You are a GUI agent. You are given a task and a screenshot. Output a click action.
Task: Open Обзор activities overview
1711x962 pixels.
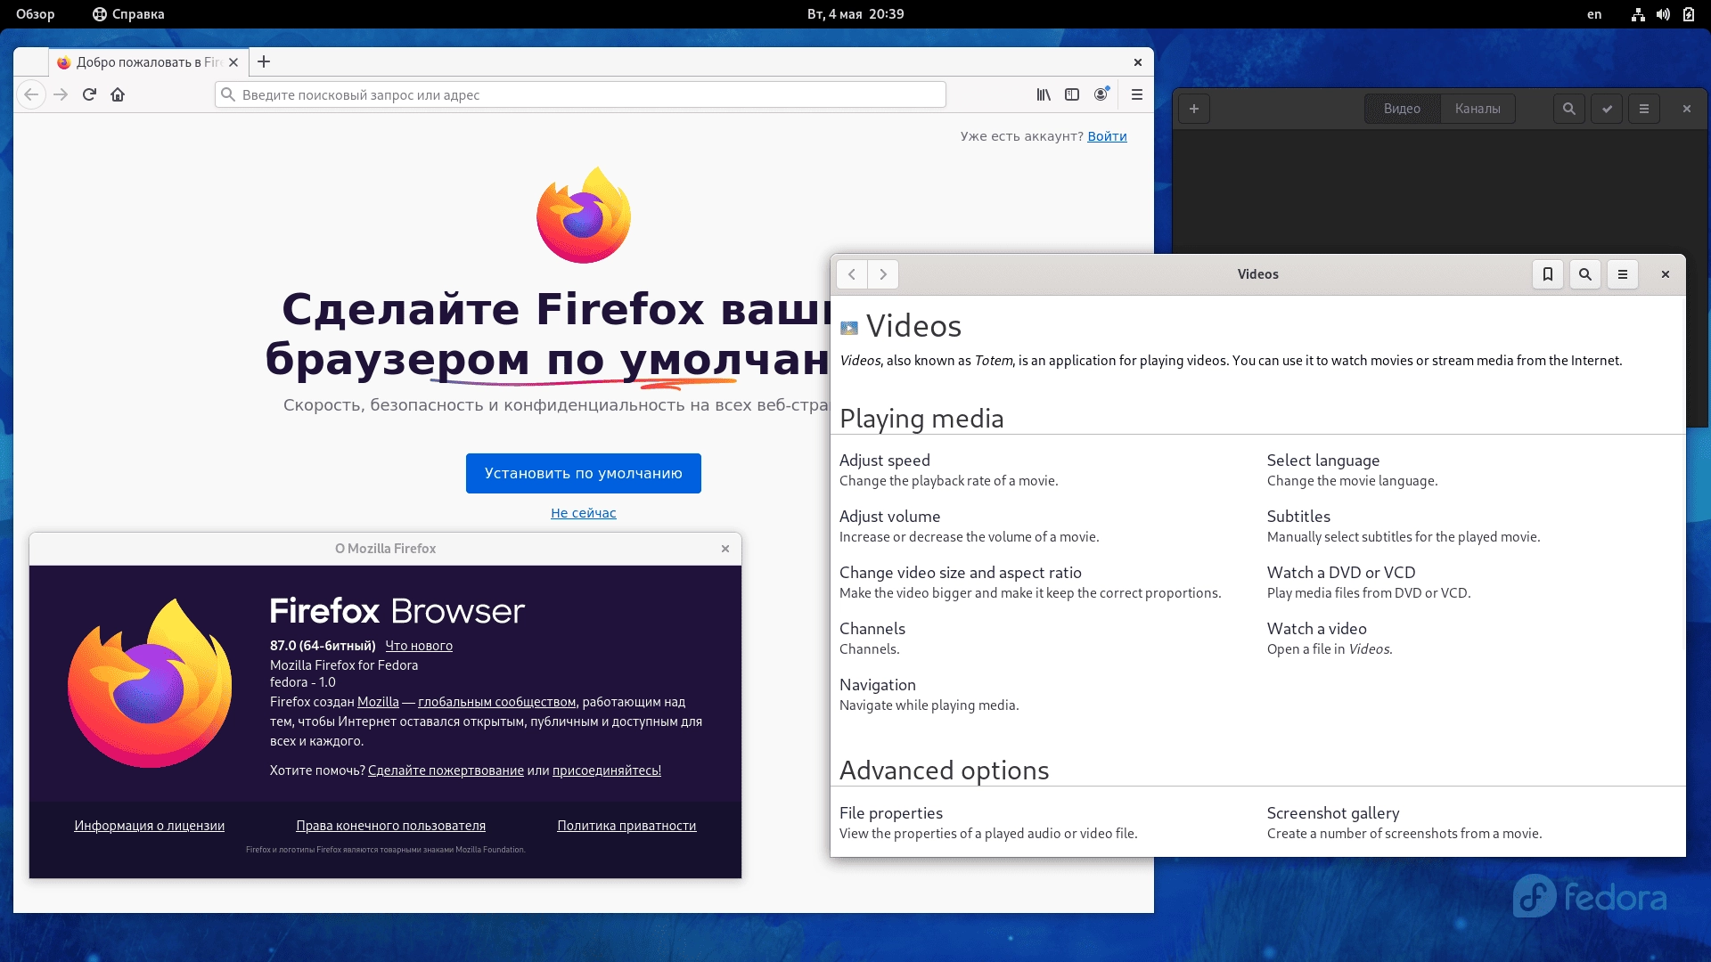pos(36,14)
